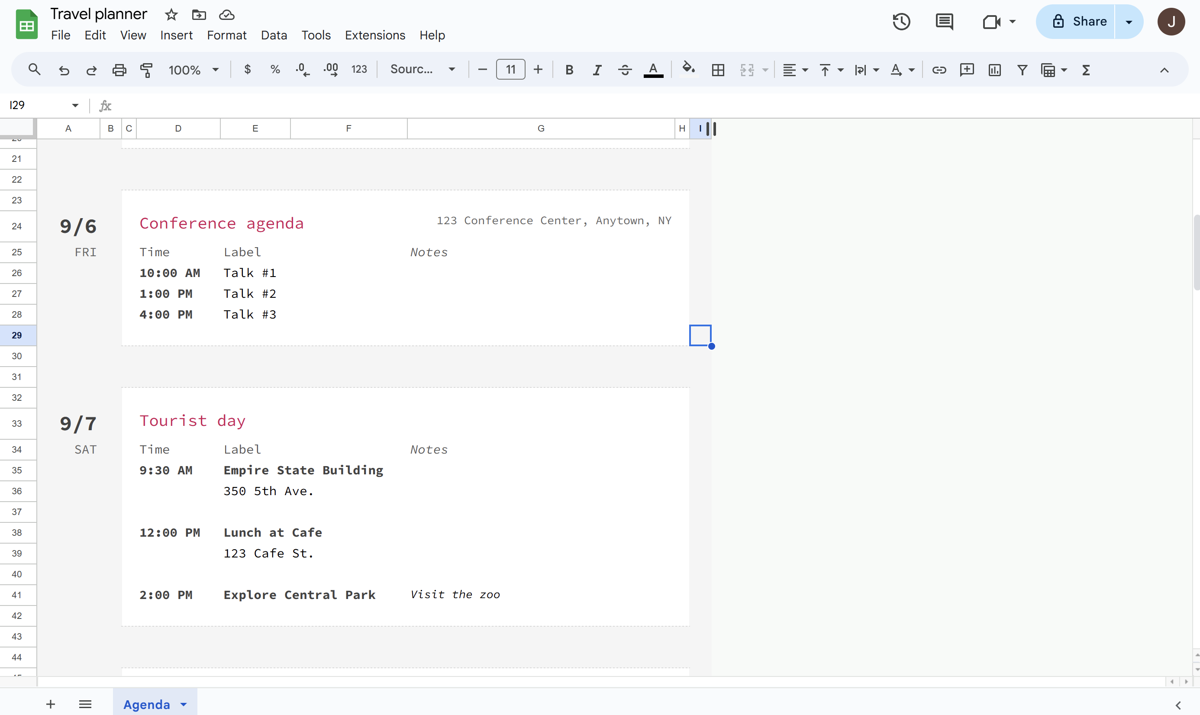Open the Format menu
Viewport: 1200px width, 715px height.
tap(226, 35)
